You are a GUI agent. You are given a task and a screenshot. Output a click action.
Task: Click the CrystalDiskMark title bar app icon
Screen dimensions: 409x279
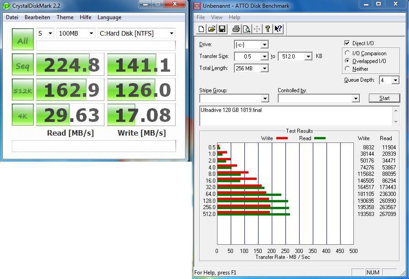point(6,6)
